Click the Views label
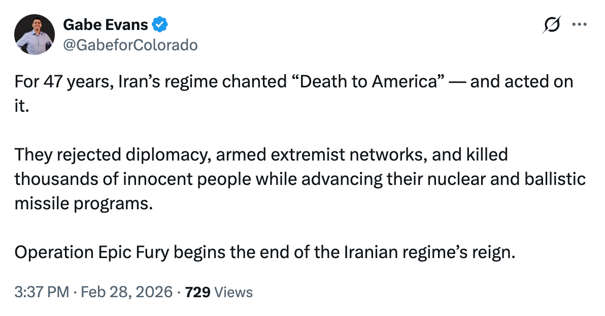The width and height of the screenshot is (605, 316). 233,292
